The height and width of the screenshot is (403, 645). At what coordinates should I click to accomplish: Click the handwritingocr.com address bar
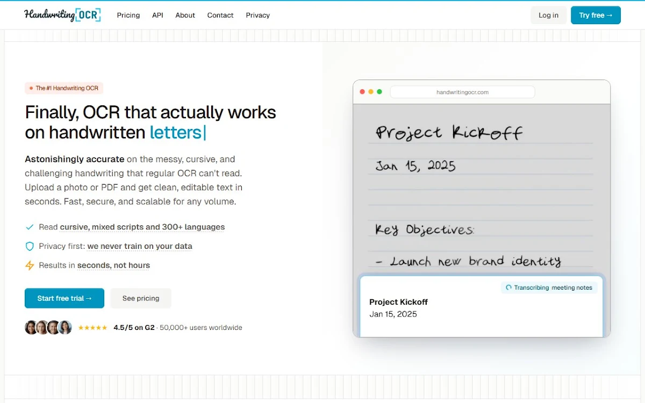[x=462, y=92]
